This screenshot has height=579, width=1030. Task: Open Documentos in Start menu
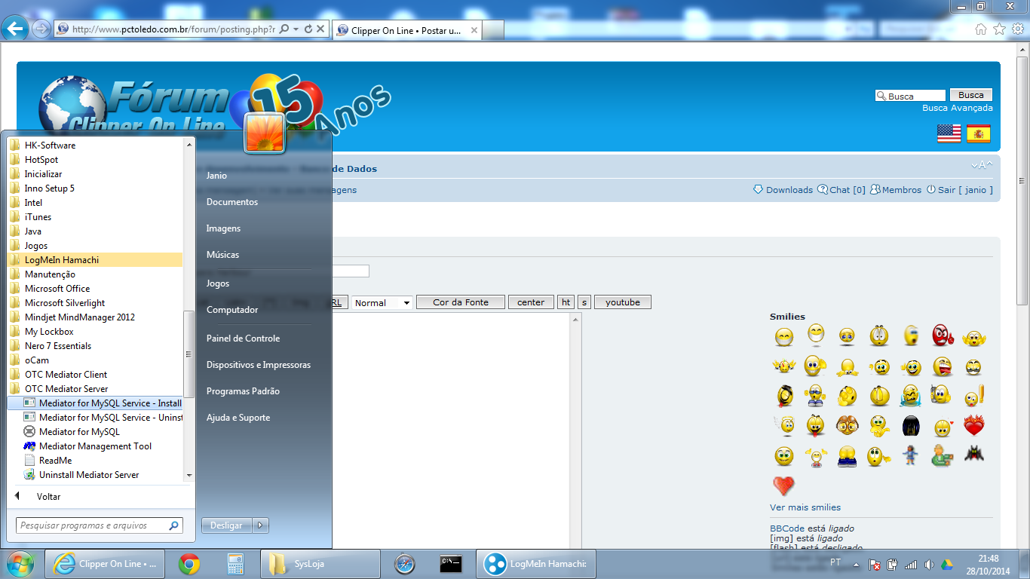(232, 202)
